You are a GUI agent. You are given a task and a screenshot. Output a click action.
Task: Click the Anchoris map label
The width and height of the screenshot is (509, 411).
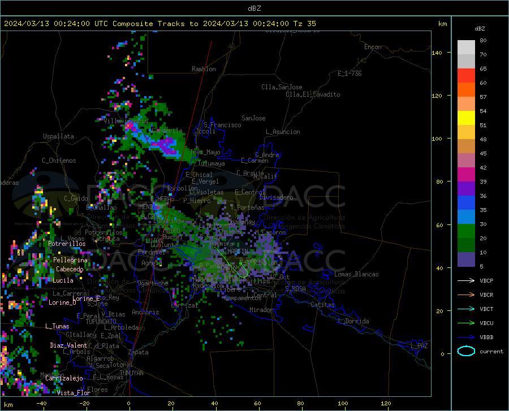[x=145, y=312]
